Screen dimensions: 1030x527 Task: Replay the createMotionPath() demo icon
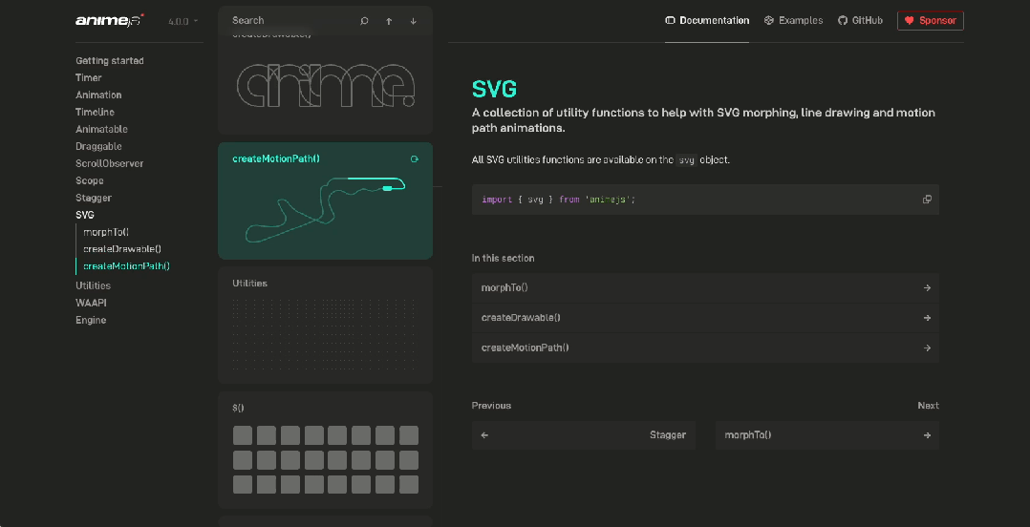click(x=414, y=158)
